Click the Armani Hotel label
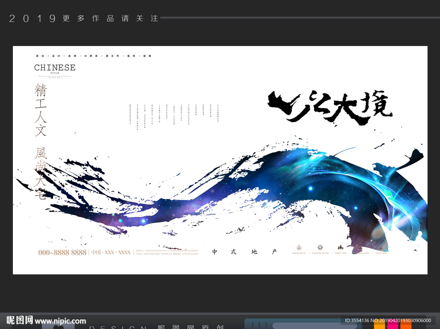 (299, 253)
